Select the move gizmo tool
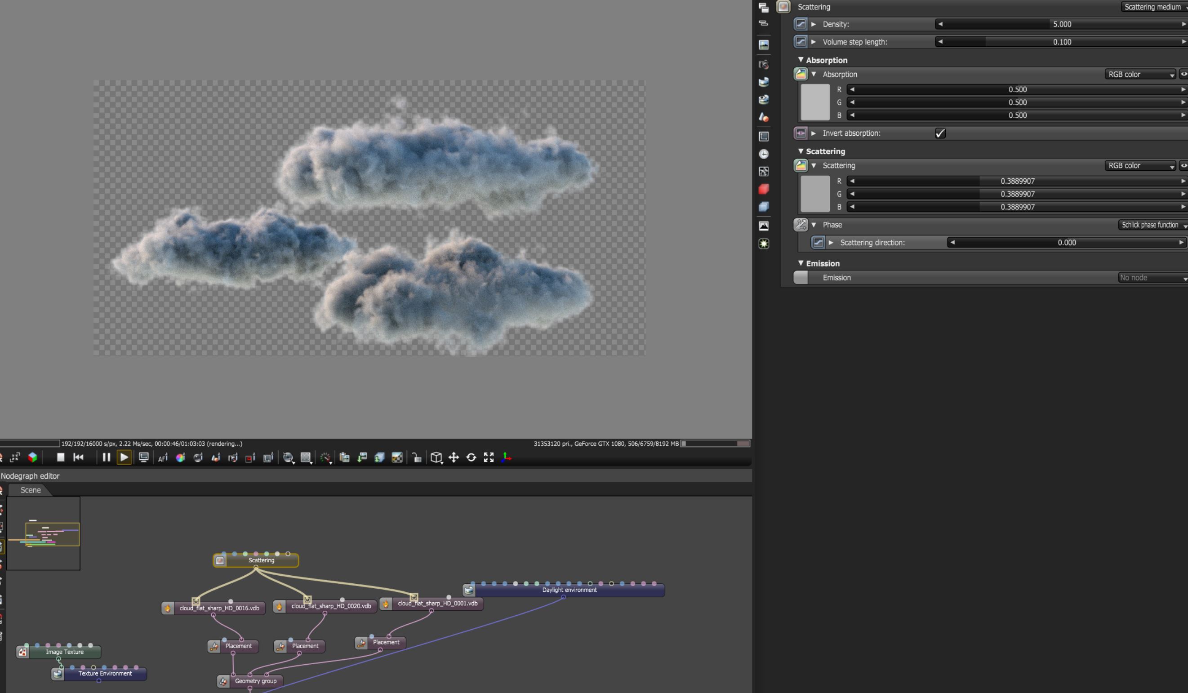 point(454,458)
